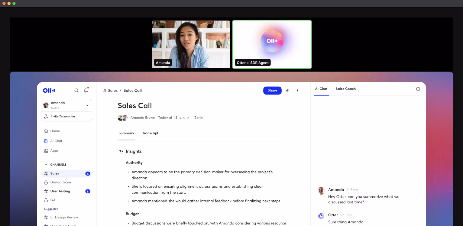463x226 pixels.
Task: Open the search magnifier icon
Action: point(76,90)
